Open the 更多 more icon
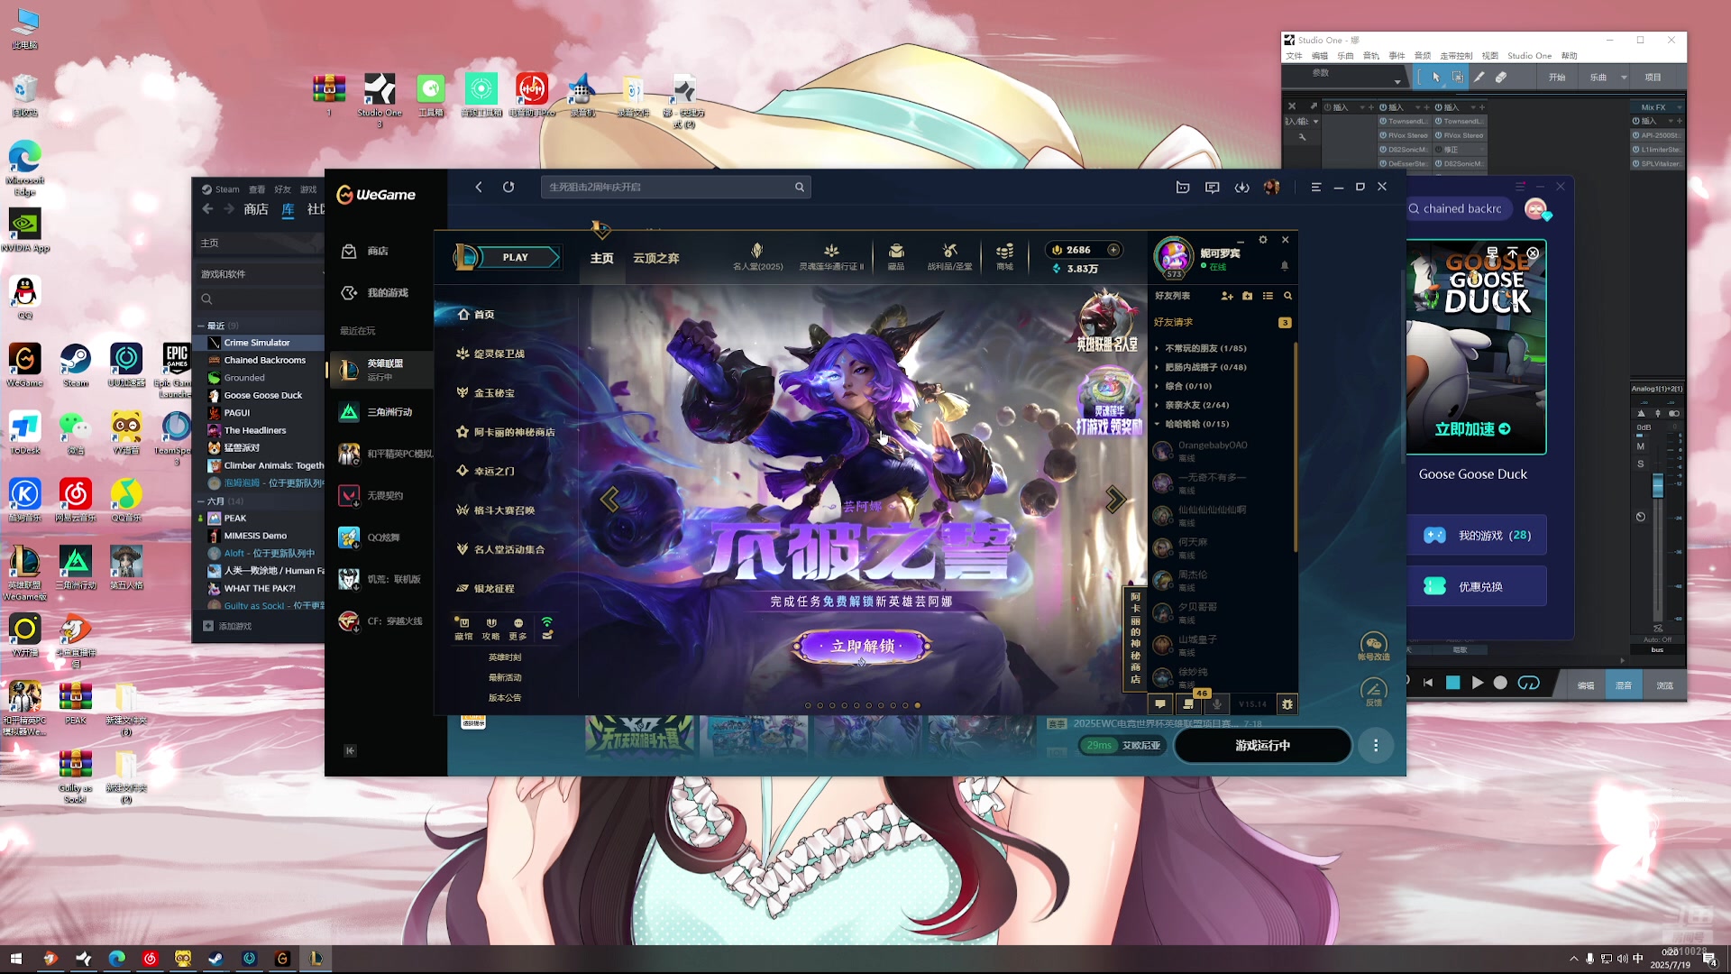The height and width of the screenshot is (974, 1731). click(x=517, y=629)
